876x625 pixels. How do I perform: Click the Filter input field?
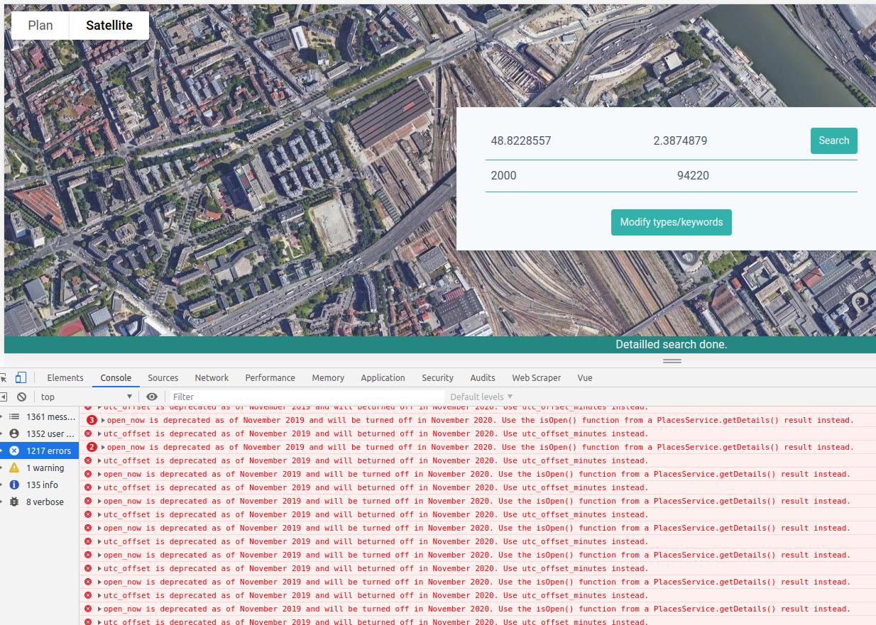click(305, 397)
